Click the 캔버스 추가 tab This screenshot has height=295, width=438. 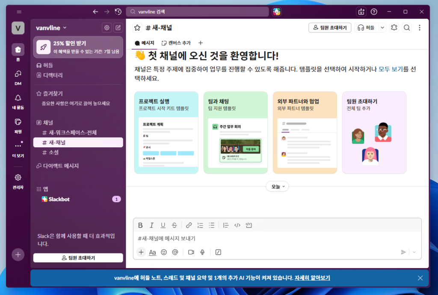pos(176,43)
